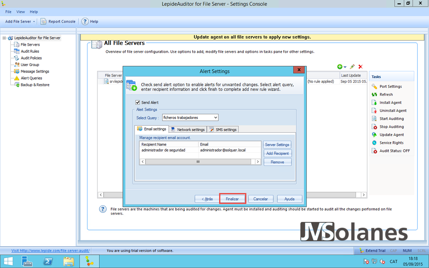Click the Remove recipient button
This screenshot has width=429, height=268.
[x=277, y=162]
